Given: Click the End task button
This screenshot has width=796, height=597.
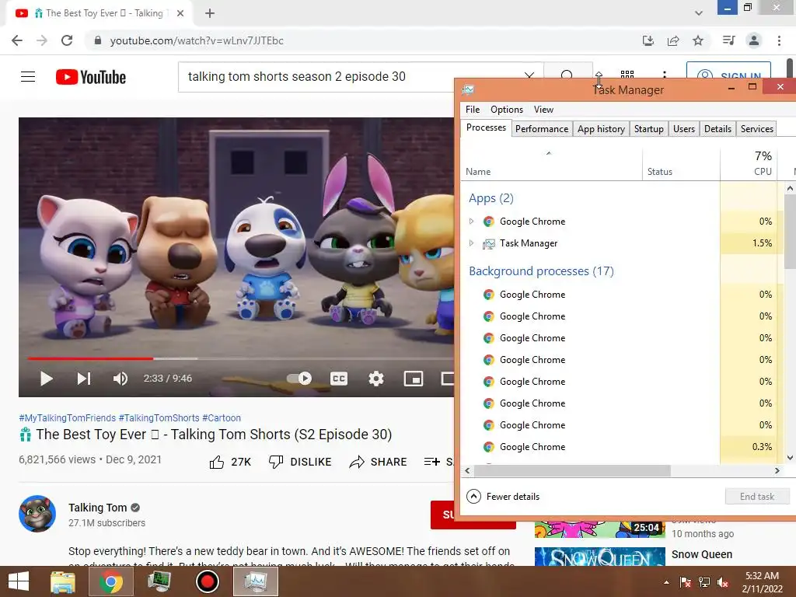Looking at the screenshot, I should (x=757, y=497).
